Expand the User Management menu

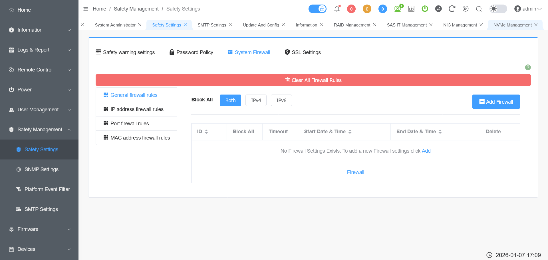pos(39,110)
